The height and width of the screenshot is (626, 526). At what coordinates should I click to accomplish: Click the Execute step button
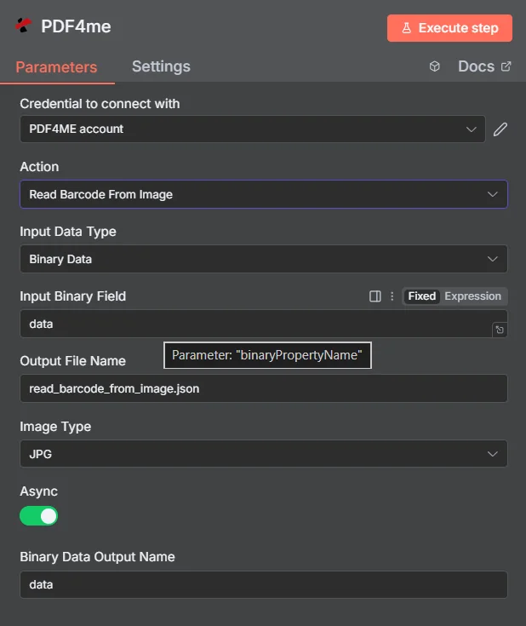pos(449,28)
